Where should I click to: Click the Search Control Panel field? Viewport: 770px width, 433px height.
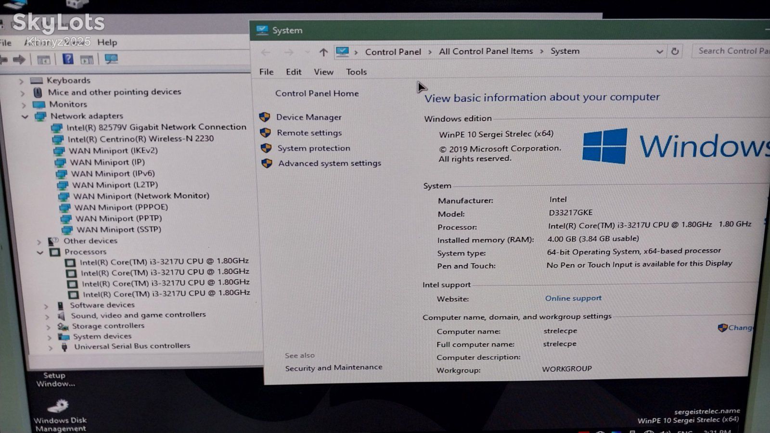click(x=731, y=51)
